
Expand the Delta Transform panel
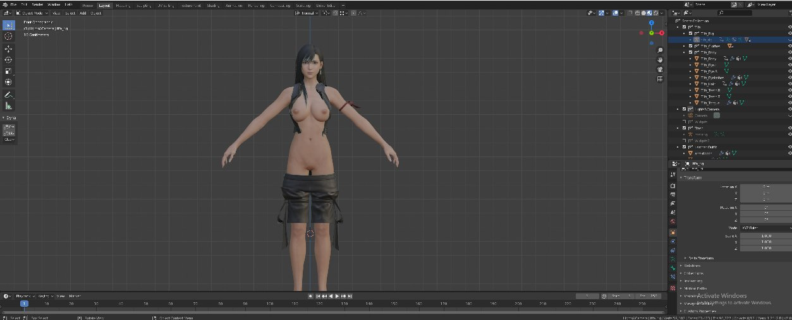pos(699,258)
